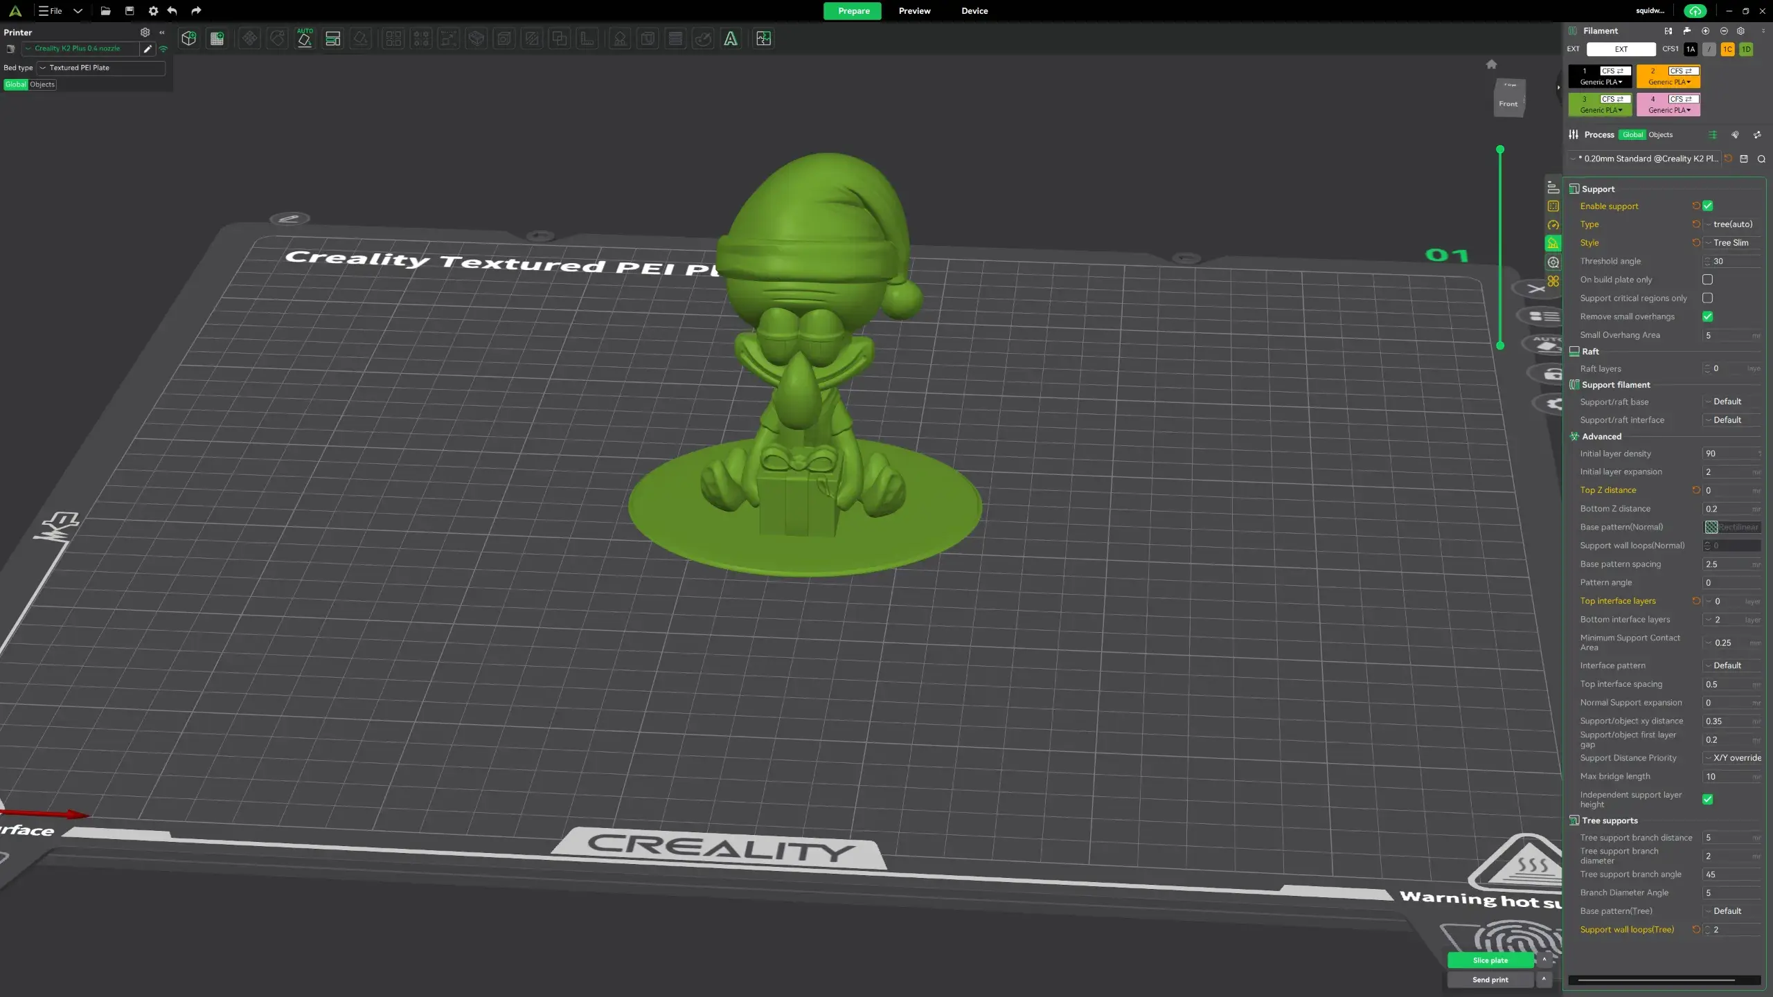1773x997 pixels.
Task: Open the Interface pattern dropdown
Action: (x=1732, y=665)
